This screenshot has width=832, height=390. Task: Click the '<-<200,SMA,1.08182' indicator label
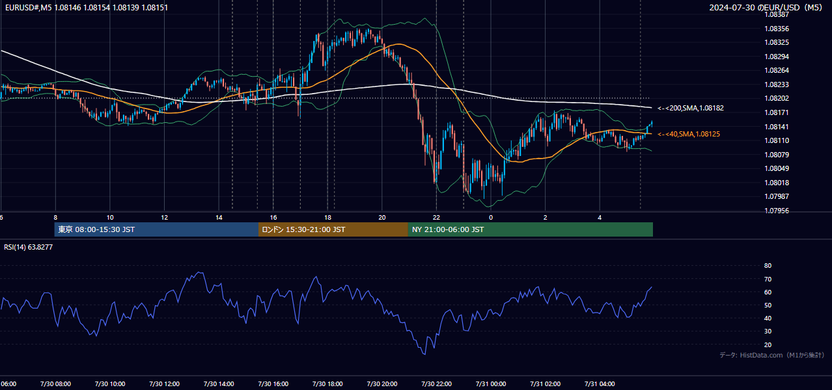(x=690, y=108)
